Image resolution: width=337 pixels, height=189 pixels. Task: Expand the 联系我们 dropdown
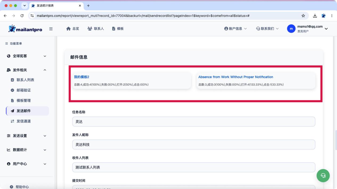(267, 29)
